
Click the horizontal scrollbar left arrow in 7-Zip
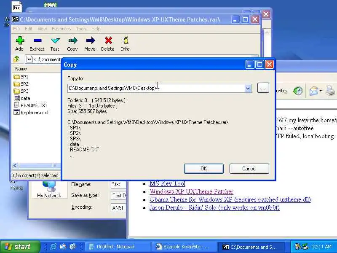point(15,165)
